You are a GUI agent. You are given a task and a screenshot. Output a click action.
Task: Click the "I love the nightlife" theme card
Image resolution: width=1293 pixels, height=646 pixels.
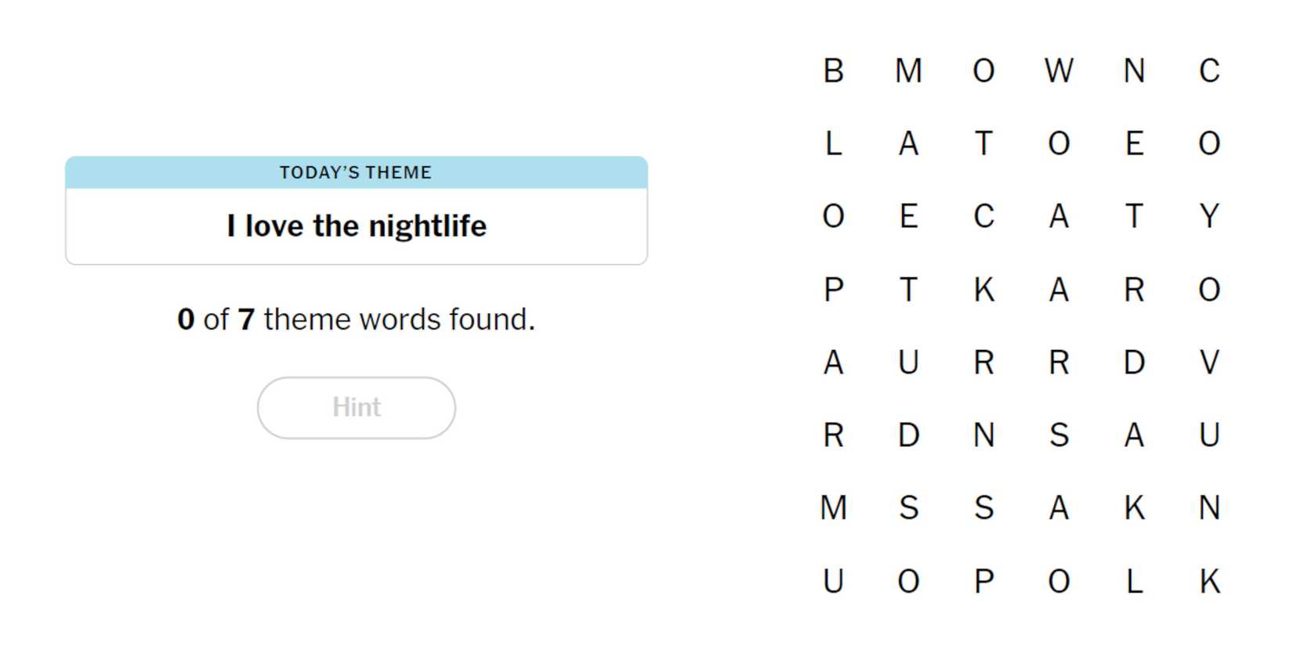[356, 226]
